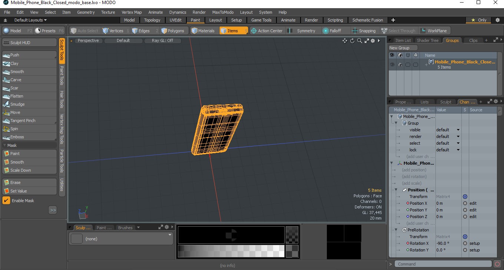Open the Paint Tools vertical tab

tap(62, 76)
